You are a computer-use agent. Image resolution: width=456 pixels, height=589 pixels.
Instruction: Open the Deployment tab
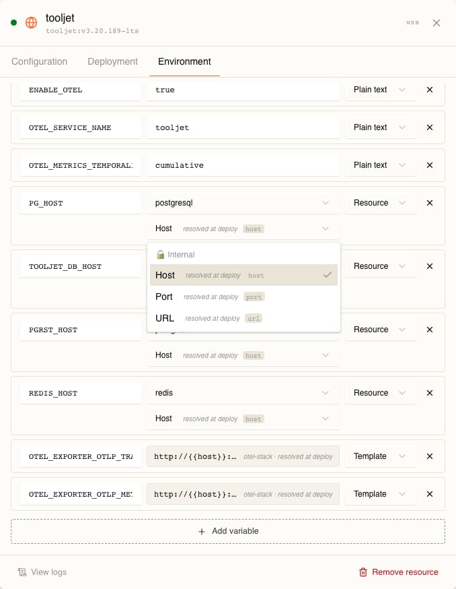tap(112, 61)
